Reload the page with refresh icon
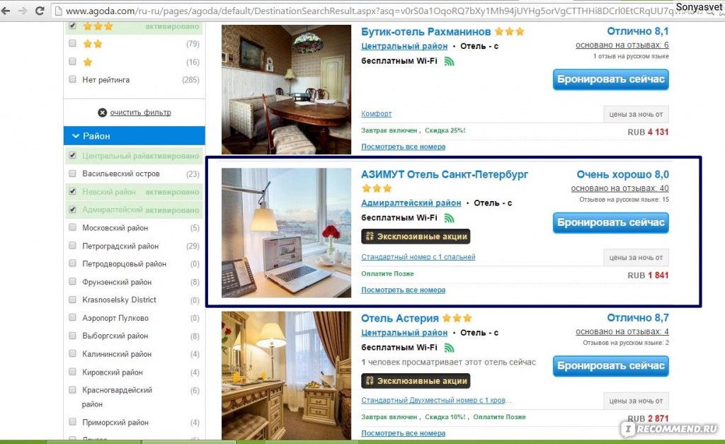 click(40, 10)
